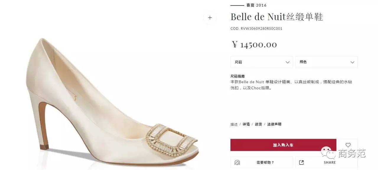This screenshot has width=378, height=170.
Task: Open the 尺码指南 size guide link
Action: point(237,76)
